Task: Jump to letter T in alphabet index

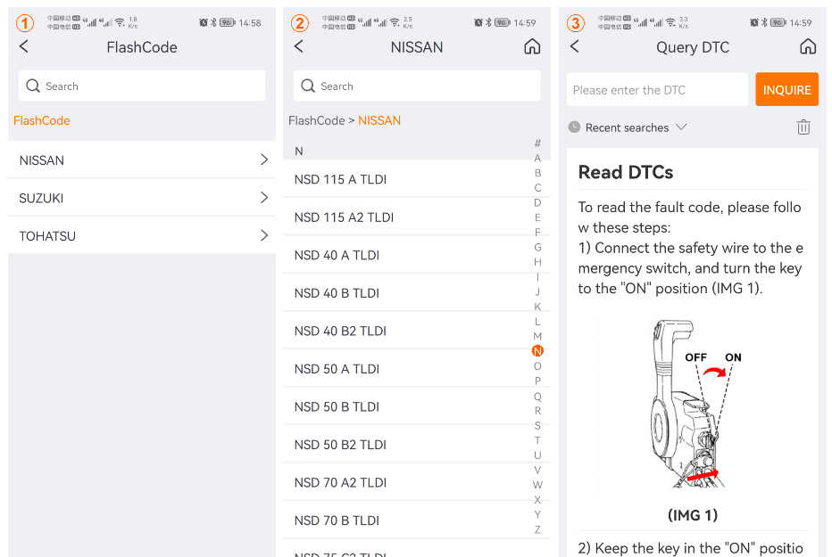Action: click(x=537, y=440)
